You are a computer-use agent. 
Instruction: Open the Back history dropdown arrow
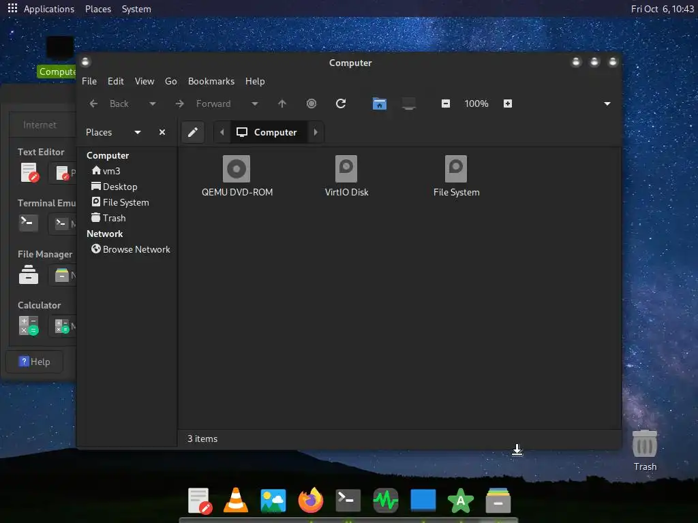pyautogui.click(x=152, y=104)
